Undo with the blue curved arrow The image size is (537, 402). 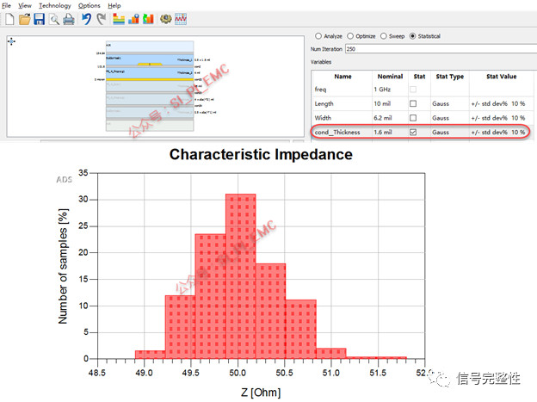pos(86,19)
